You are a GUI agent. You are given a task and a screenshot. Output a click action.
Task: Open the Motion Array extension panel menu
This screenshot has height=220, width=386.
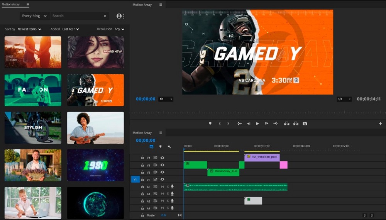click(x=27, y=4)
